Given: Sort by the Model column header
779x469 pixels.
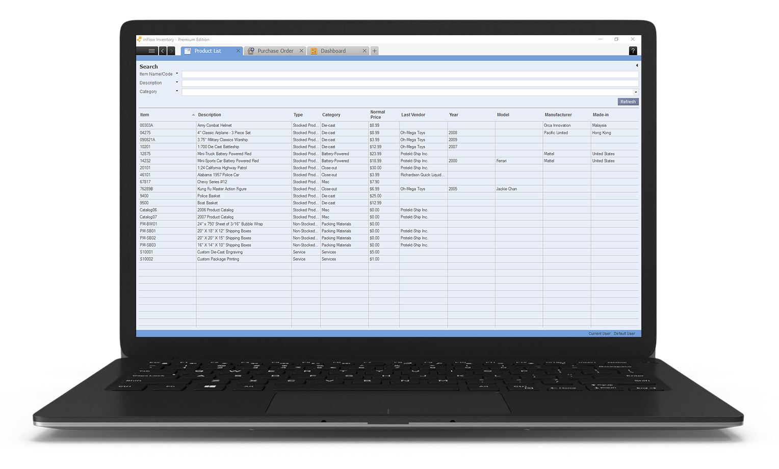Looking at the screenshot, I should click(519, 115).
